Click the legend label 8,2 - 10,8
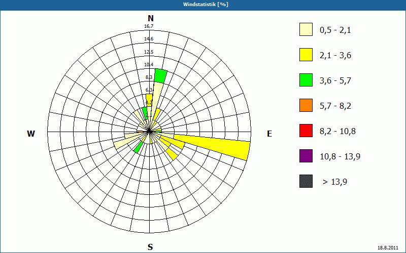Screen dimensions: 406x253 [x=337, y=132]
